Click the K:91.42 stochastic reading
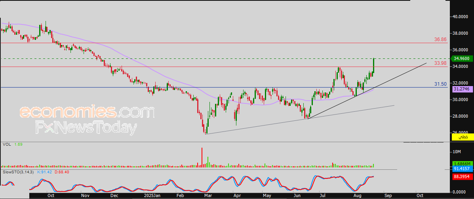 coord(44,172)
